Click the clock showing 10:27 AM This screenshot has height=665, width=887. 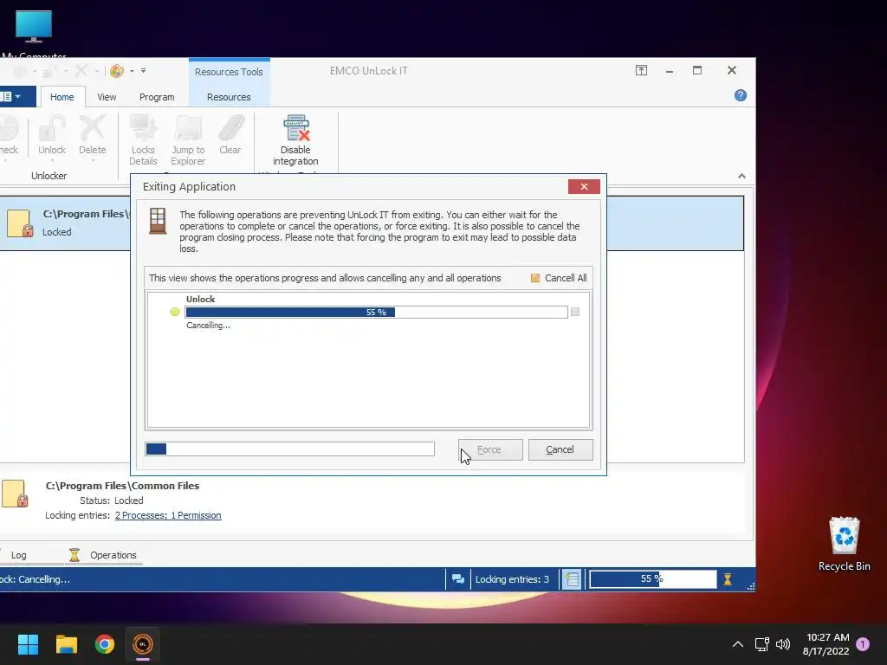(x=827, y=637)
